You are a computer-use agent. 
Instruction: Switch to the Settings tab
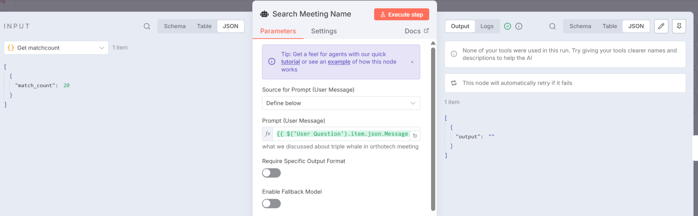coord(324,31)
